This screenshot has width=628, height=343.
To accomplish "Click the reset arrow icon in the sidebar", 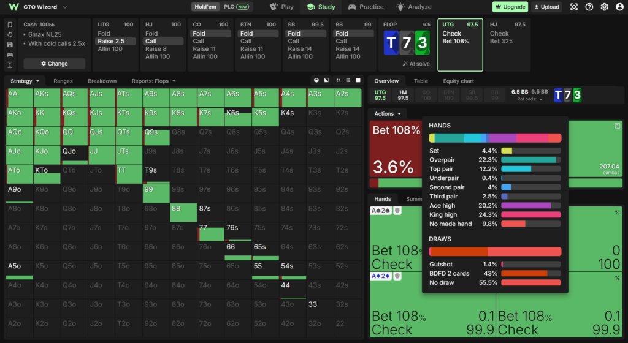I will (x=10, y=35).
